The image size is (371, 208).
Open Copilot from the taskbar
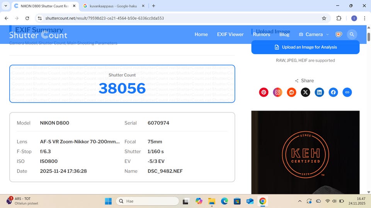[199, 201]
